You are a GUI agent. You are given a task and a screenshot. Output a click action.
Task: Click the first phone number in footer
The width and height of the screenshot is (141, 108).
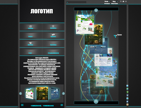pyautogui.click(x=36, y=106)
